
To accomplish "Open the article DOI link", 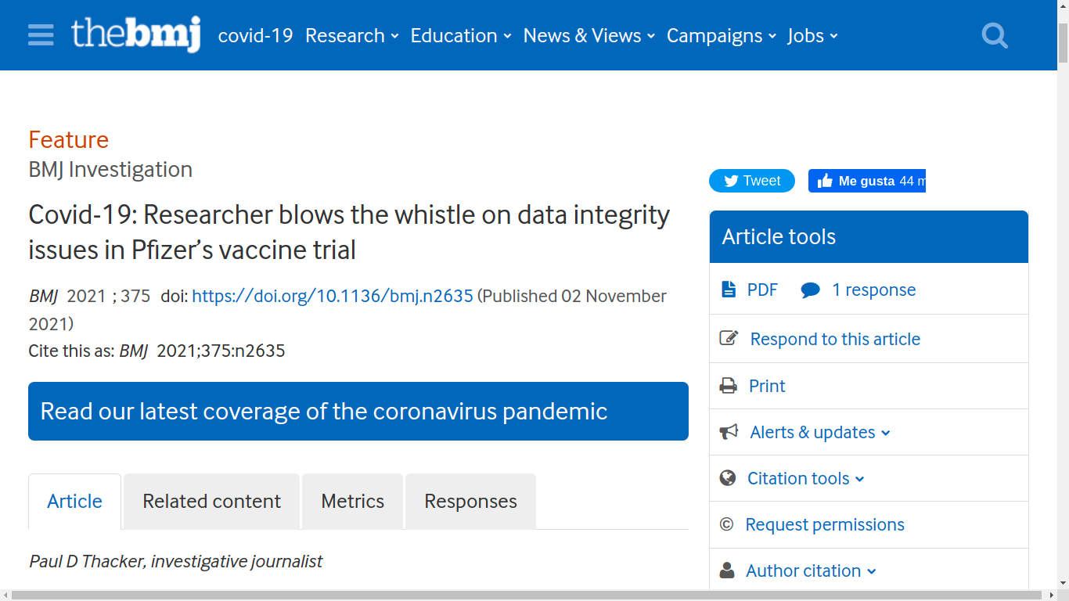I will (x=333, y=296).
